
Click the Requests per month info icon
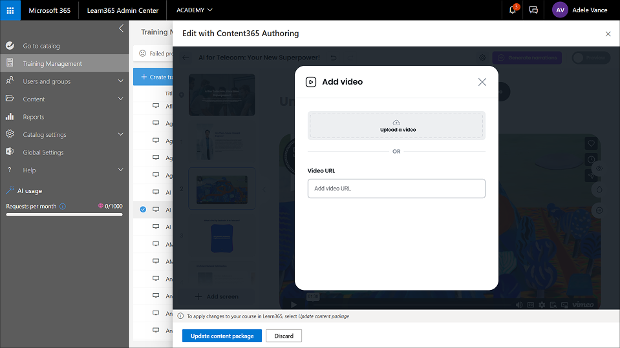63,206
